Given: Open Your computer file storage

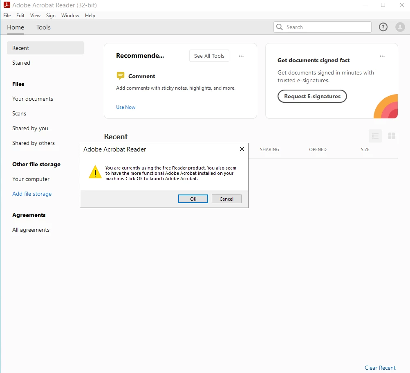Looking at the screenshot, I should (x=31, y=179).
